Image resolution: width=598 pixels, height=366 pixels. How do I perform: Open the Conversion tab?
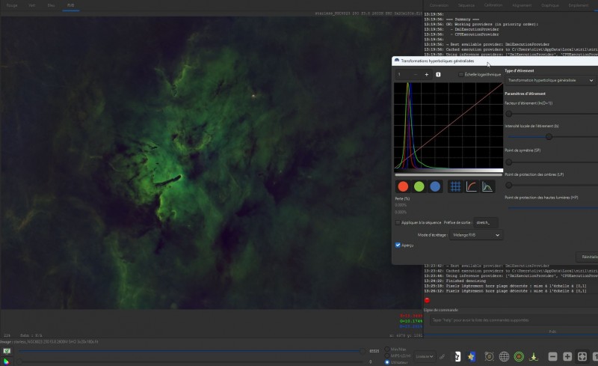pyautogui.click(x=439, y=5)
